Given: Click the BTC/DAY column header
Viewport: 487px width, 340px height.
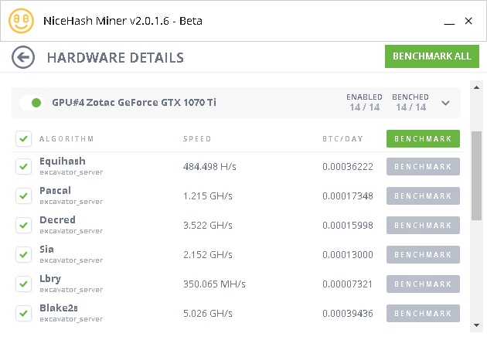Looking at the screenshot, I should (342, 139).
